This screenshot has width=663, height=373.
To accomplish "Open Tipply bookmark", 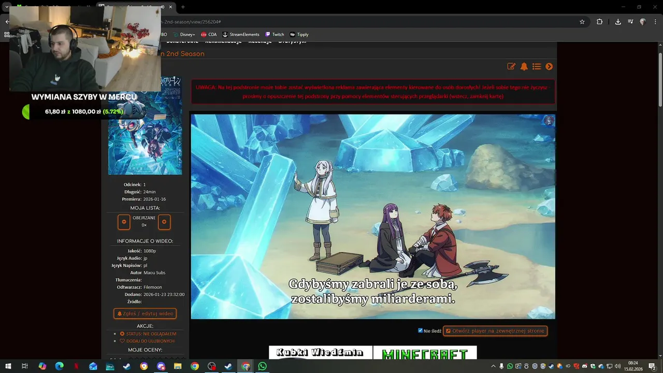I will [299, 35].
